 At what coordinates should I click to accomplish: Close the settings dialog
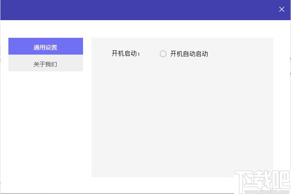[x=281, y=9]
